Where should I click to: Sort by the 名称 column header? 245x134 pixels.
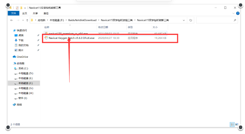pyautogui.click(x=47, y=27)
